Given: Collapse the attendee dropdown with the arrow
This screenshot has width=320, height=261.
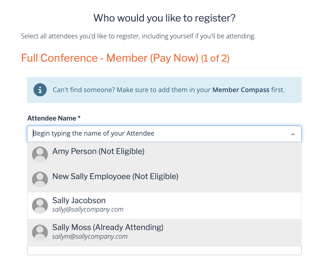Looking at the screenshot, I should pos(293,134).
